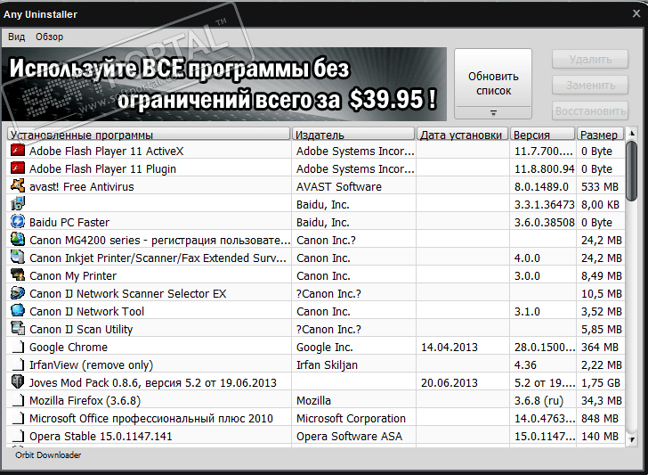Sort by the Размер column header
This screenshot has width=648, height=475.
pos(600,135)
